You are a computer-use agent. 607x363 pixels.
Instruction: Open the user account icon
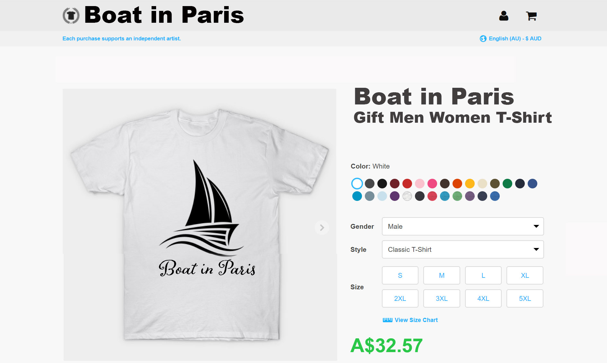click(x=503, y=16)
